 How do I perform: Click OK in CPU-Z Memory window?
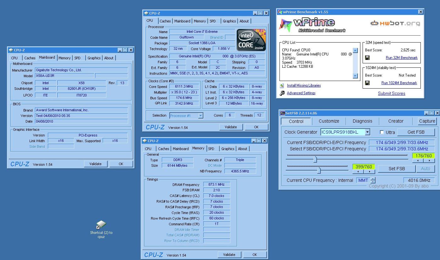tap(255, 255)
